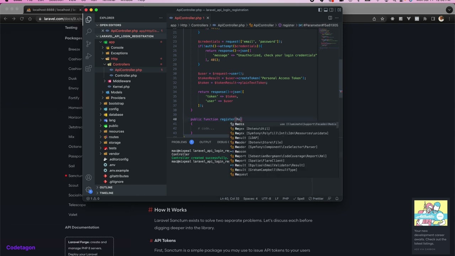Expand the Timeline section
The image size is (455, 256).
(106, 193)
